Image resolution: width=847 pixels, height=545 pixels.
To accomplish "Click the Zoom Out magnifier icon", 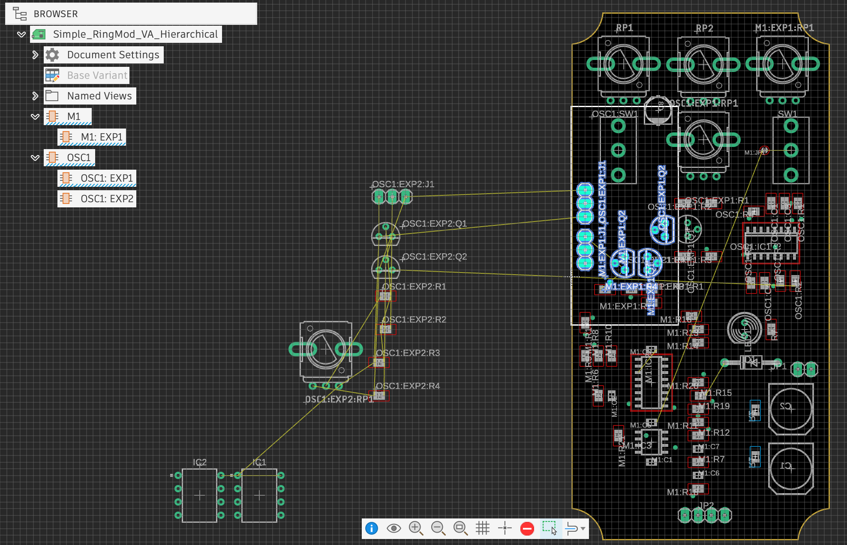I will click(438, 528).
